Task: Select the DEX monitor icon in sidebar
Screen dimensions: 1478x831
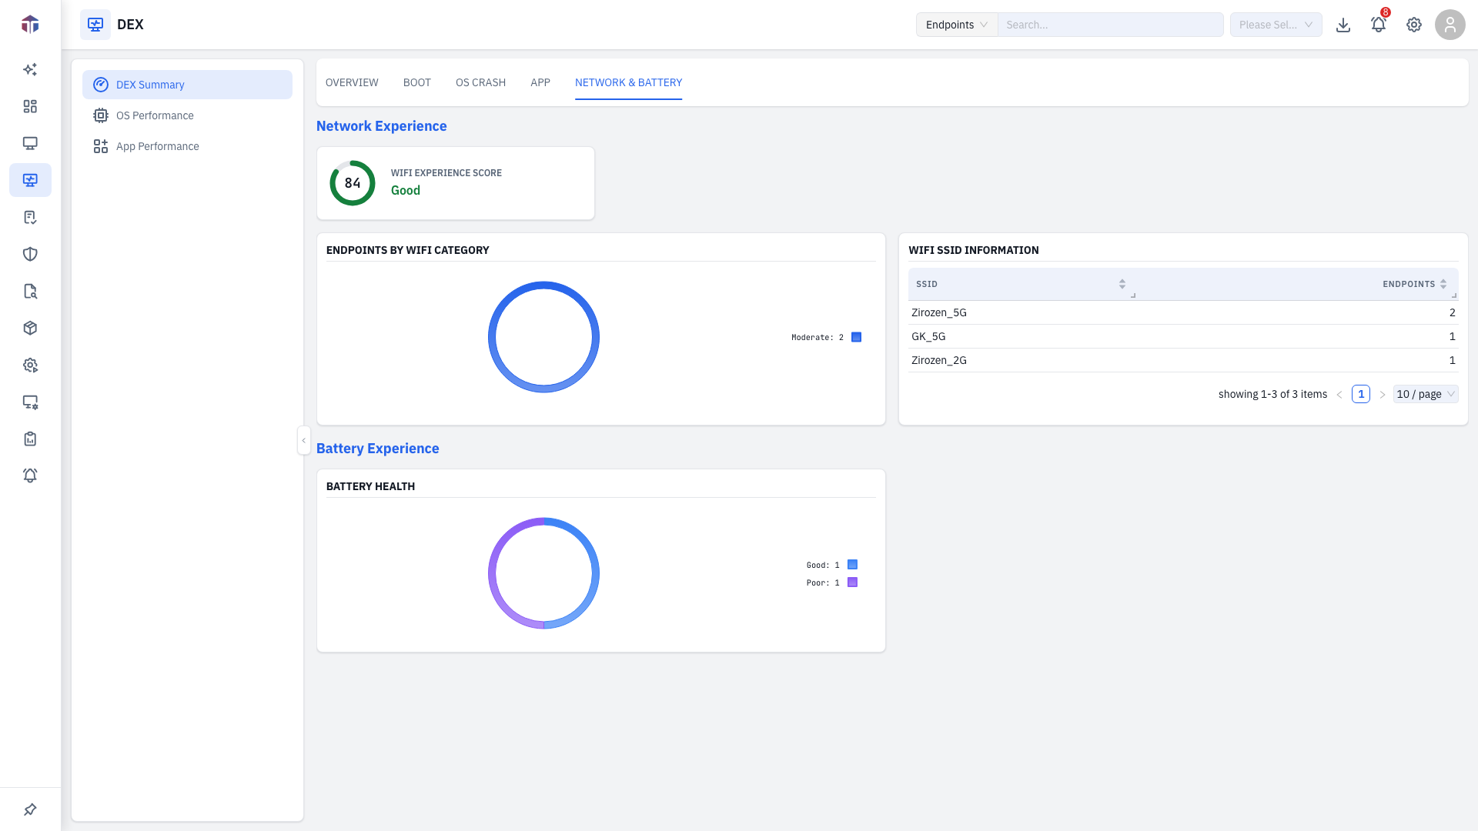Action: tap(30, 180)
